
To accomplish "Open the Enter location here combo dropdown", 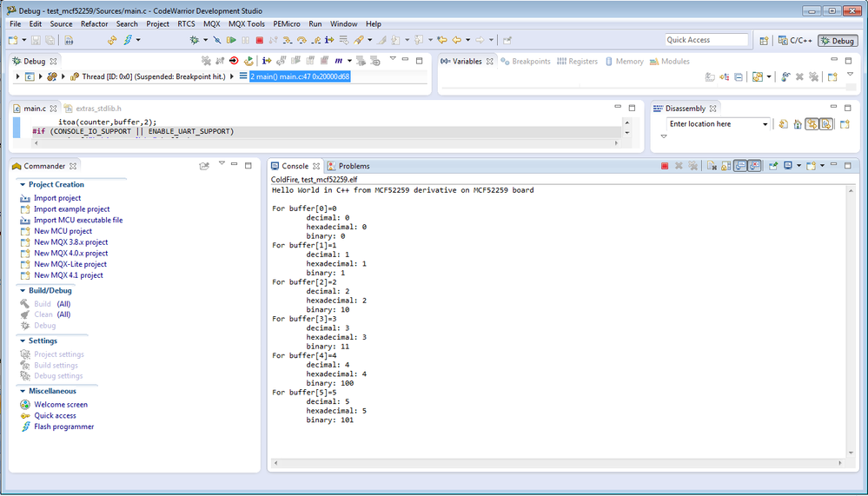I will tap(765, 124).
